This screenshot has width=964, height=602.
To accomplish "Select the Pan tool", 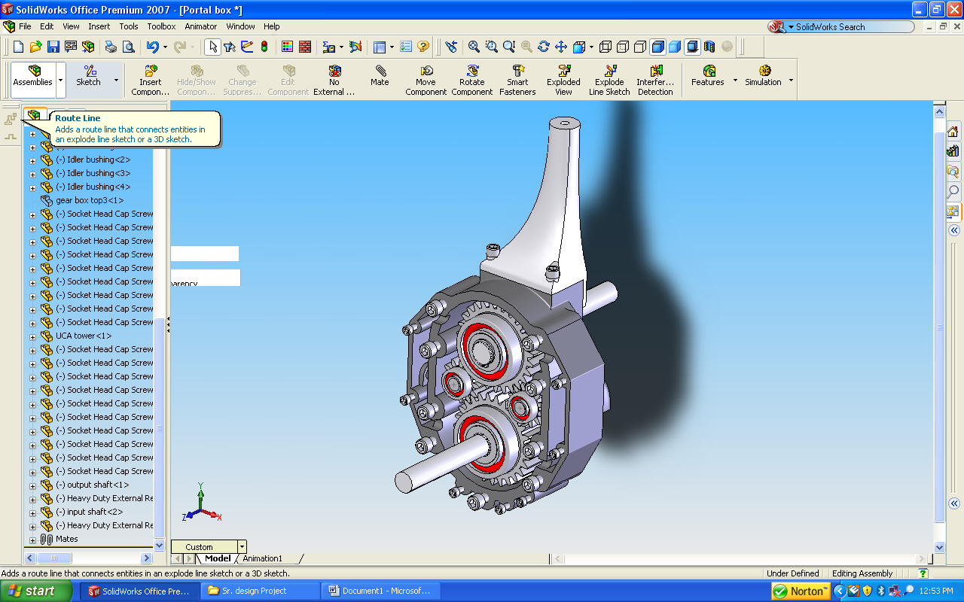I will 560,47.
